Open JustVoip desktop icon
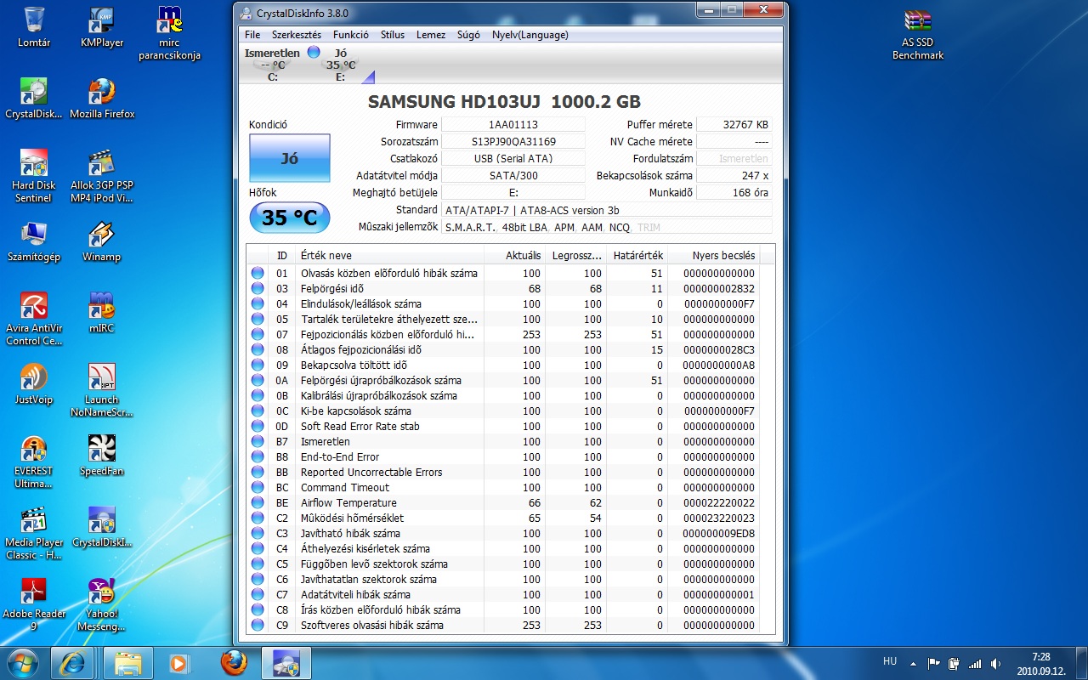1088x680 pixels. [x=34, y=383]
